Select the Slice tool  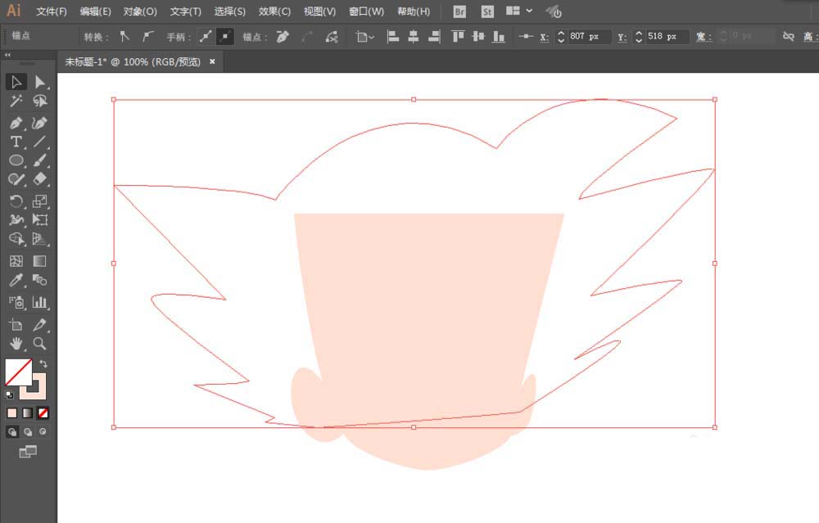[39, 325]
